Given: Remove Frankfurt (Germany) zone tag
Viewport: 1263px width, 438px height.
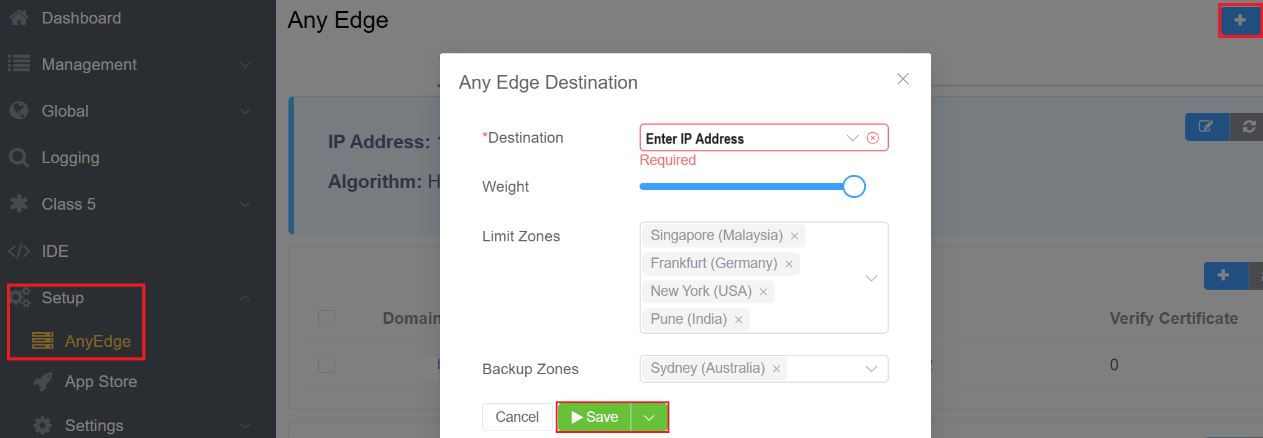Looking at the screenshot, I should 789,264.
